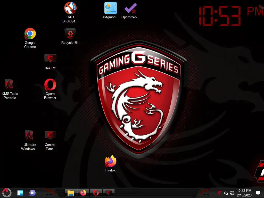
Task: Click the muted volume tray icon
Action: 226,193
